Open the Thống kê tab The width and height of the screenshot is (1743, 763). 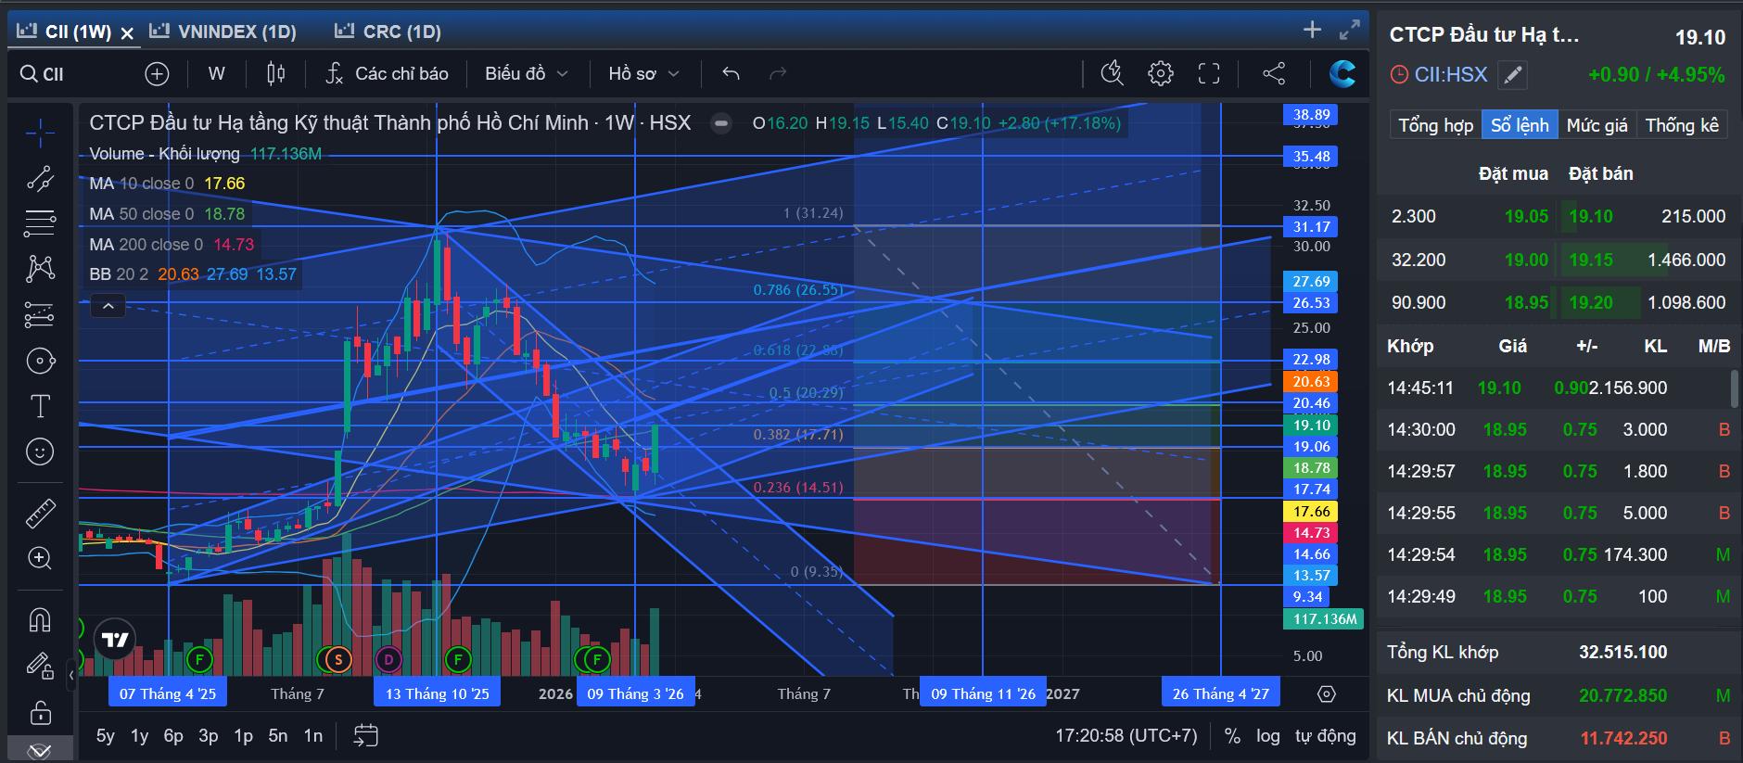1682,125
